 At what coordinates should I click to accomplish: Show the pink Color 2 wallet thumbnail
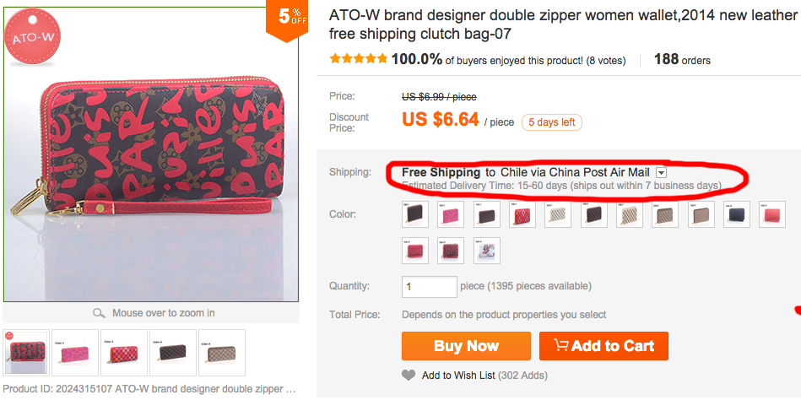[75, 352]
